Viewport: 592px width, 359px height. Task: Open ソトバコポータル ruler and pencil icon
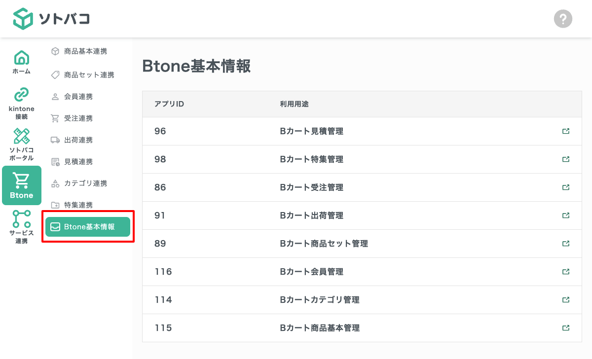22,136
